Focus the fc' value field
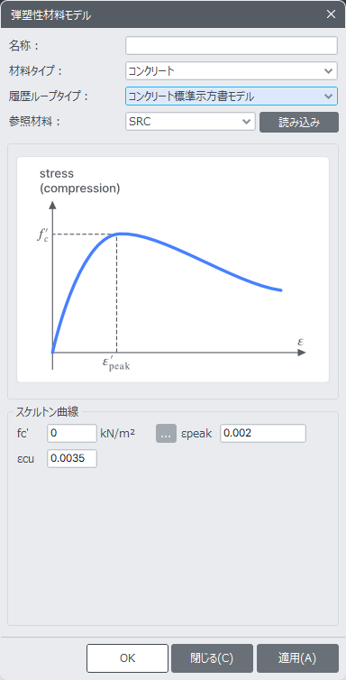 point(72,433)
